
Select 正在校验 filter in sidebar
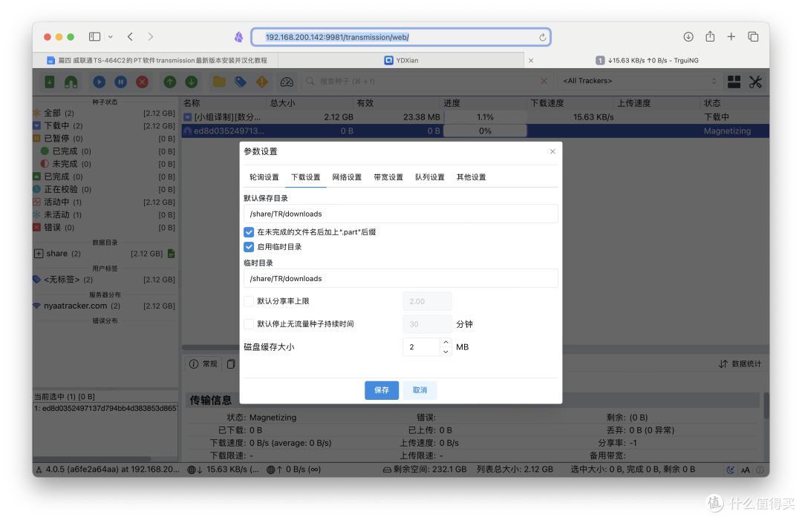pos(105,189)
